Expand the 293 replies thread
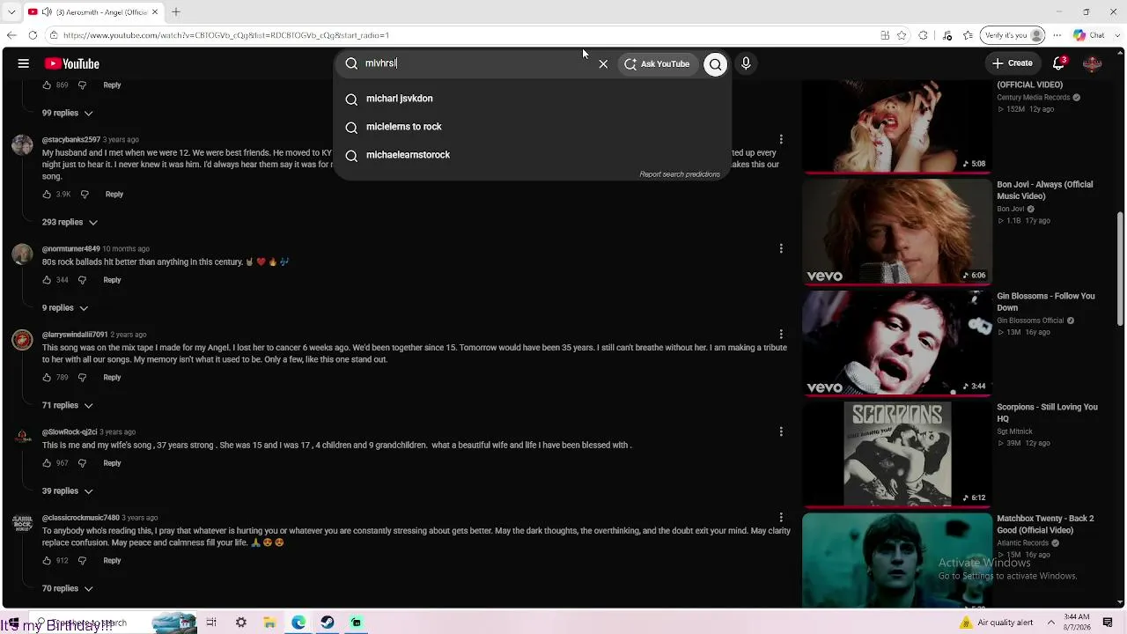This screenshot has width=1127, height=634. coord(70,222)
